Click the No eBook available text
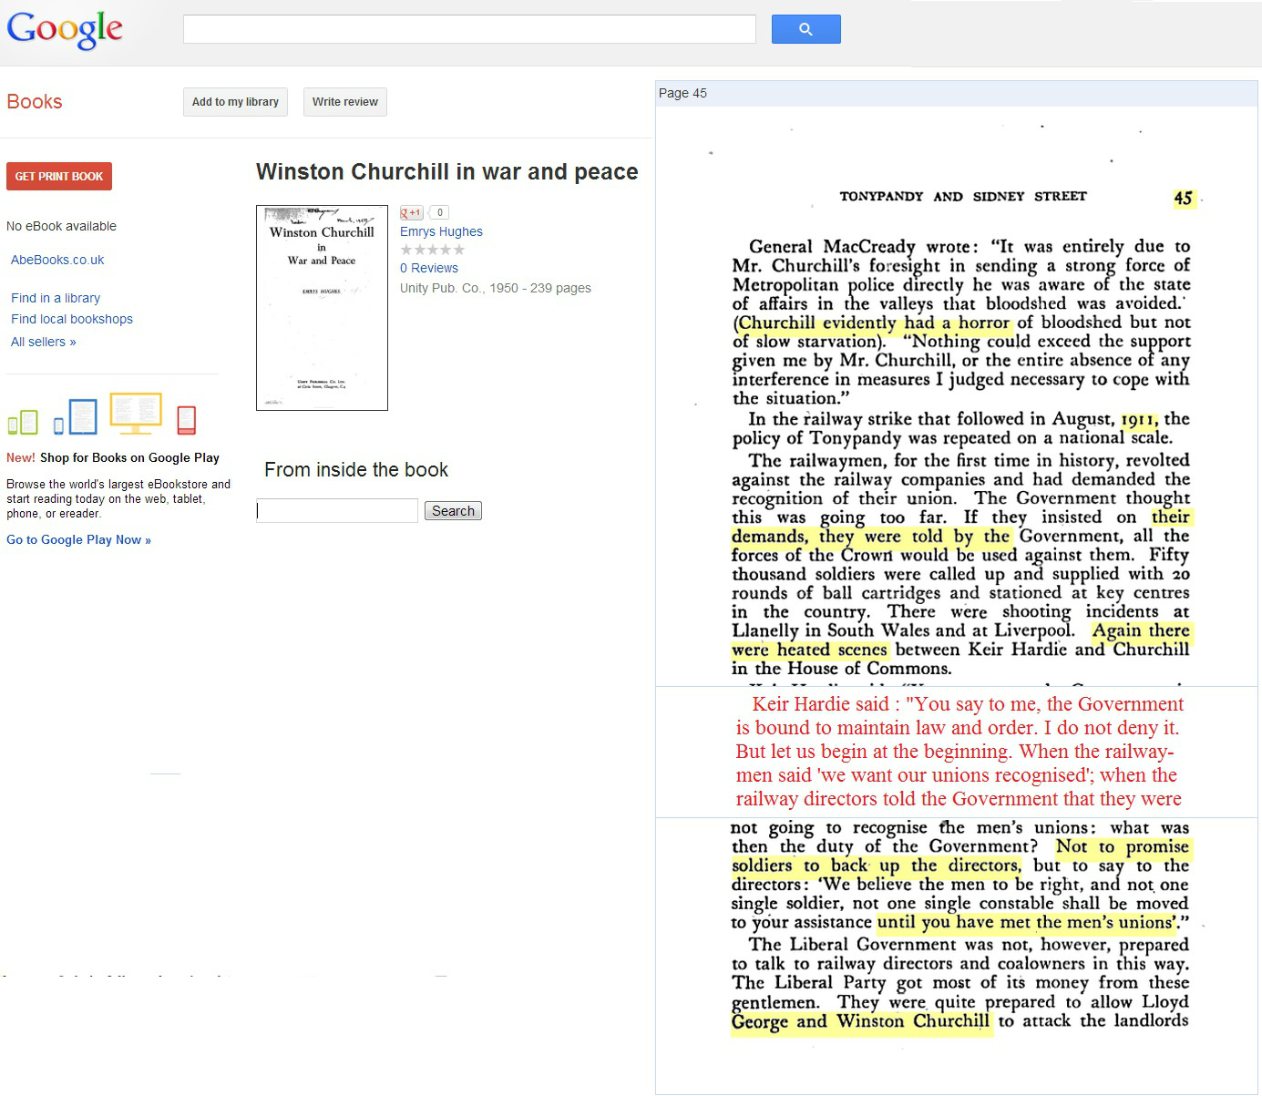This screenshot has width=1262, height=1096. tap(61, 226)
